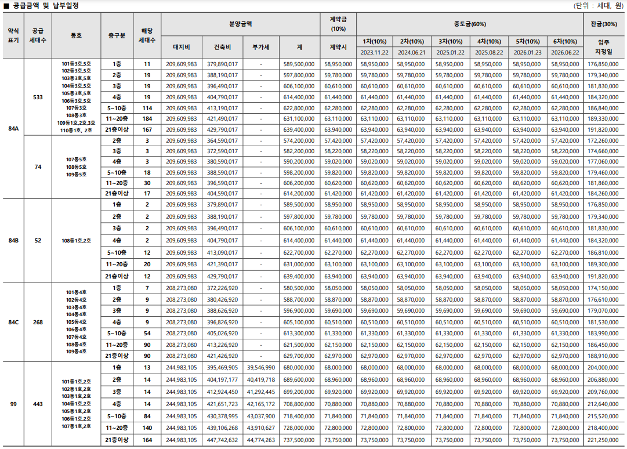627x449 pixels.
Task: Click balance amount 188,910,000
Action: pos(603,356)
